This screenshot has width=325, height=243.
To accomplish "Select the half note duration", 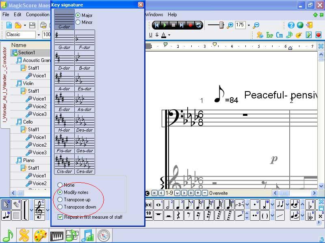I will [169, 205].
